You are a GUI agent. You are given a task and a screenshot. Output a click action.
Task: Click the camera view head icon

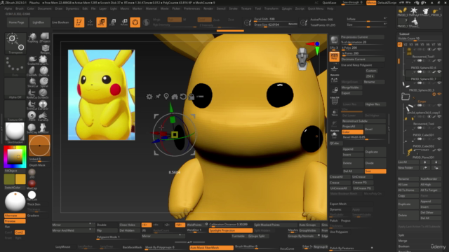point(302,58)
